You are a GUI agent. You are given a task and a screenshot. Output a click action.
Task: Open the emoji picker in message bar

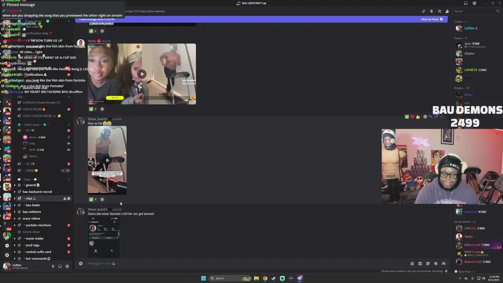(435, 263)
